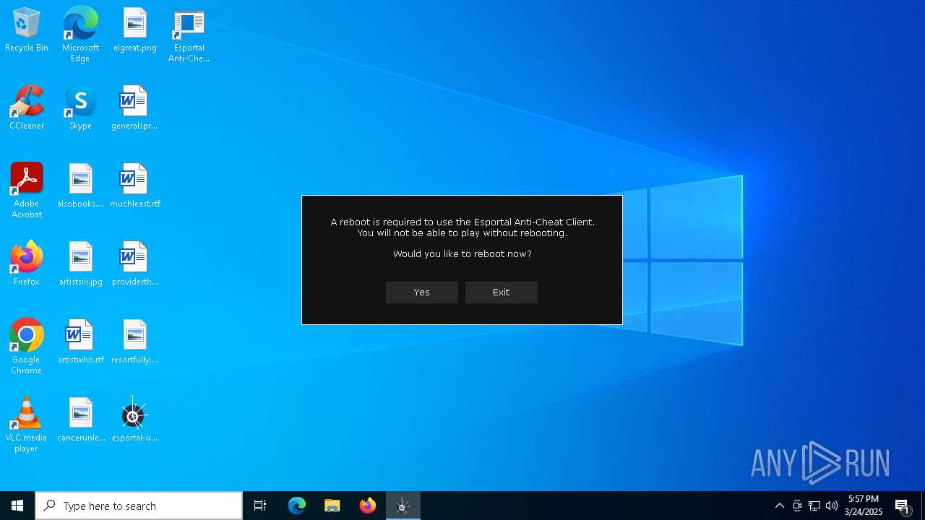
Task: Select the resortfully image file icon
Action: pyautogui.click(x=135, y=342)
